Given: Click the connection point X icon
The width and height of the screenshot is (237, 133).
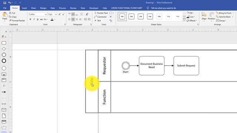Looking at the screenshot, I should (111, 17).
